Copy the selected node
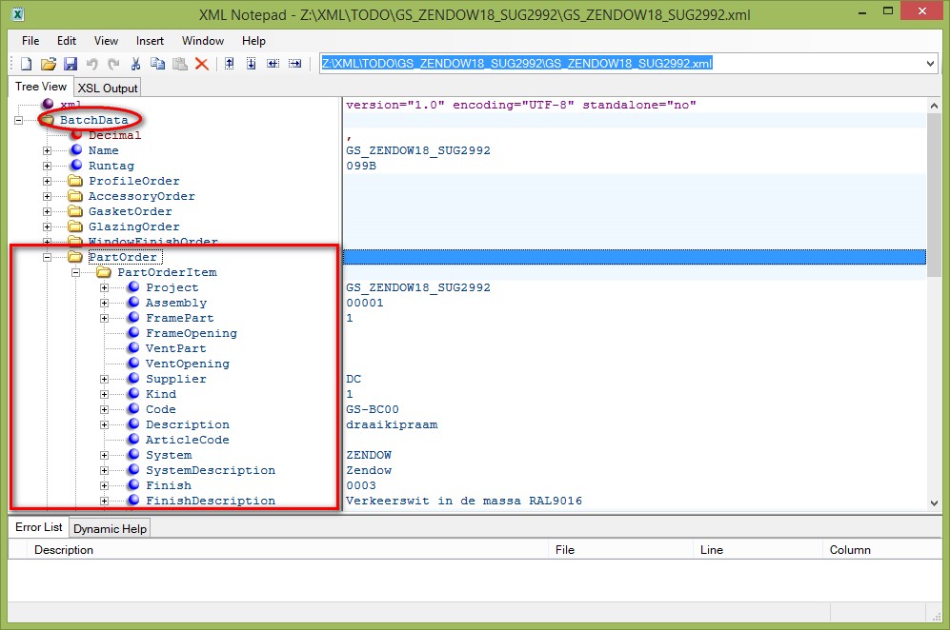The image size is (950, 630). pos(157,64)
